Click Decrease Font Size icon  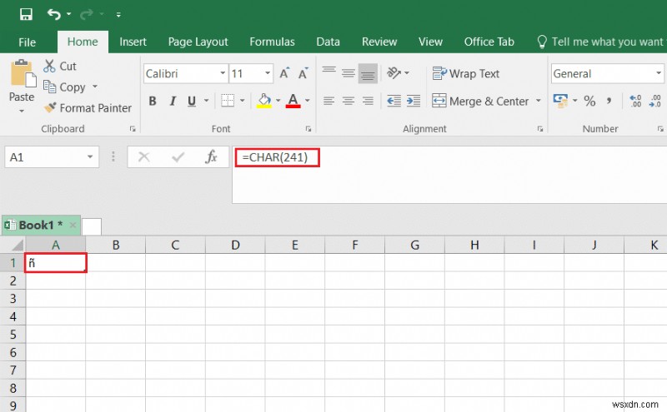[303, 73]
